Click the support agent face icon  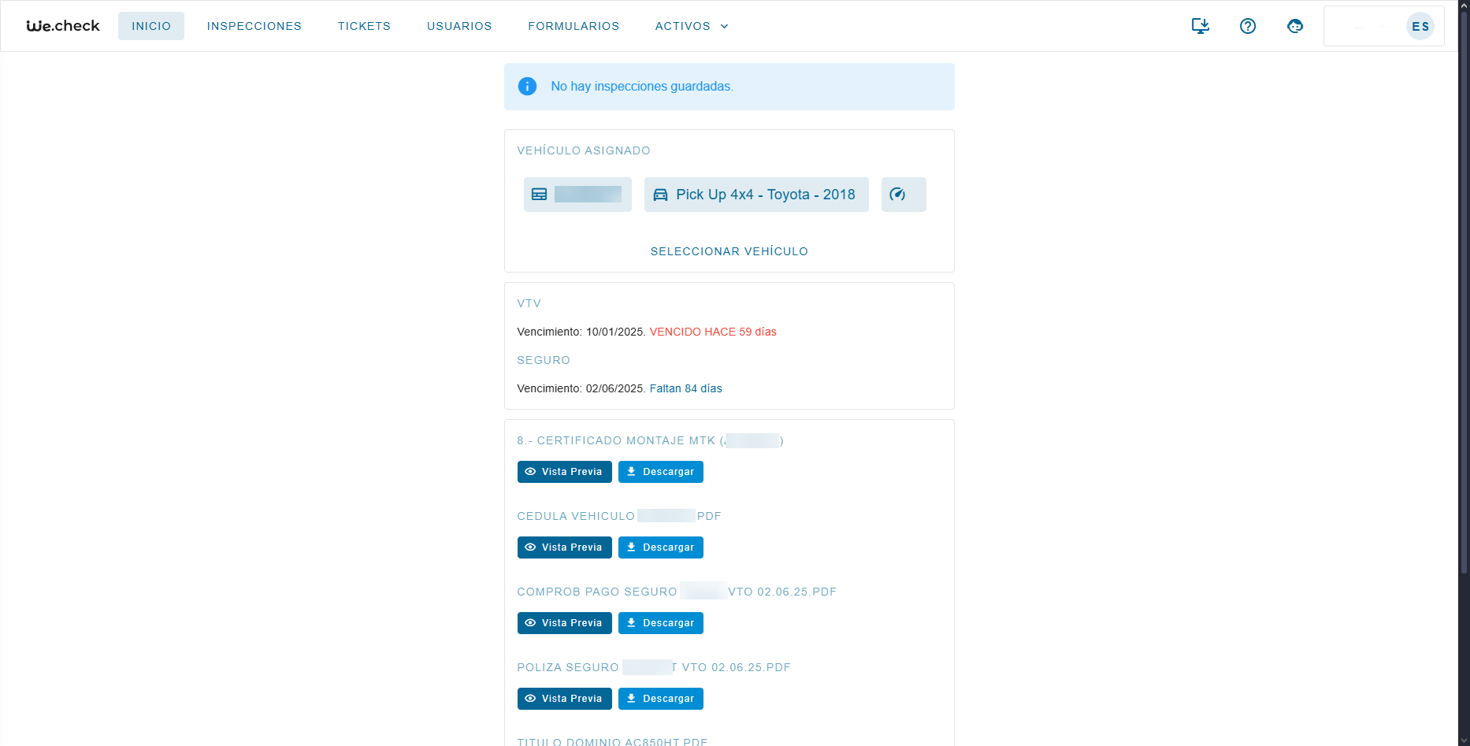click(1294, 26)
